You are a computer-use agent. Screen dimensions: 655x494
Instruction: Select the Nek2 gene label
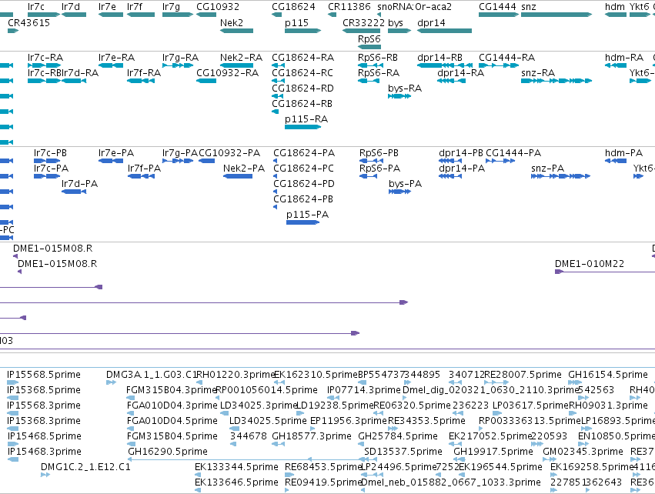tap(232, 22)
